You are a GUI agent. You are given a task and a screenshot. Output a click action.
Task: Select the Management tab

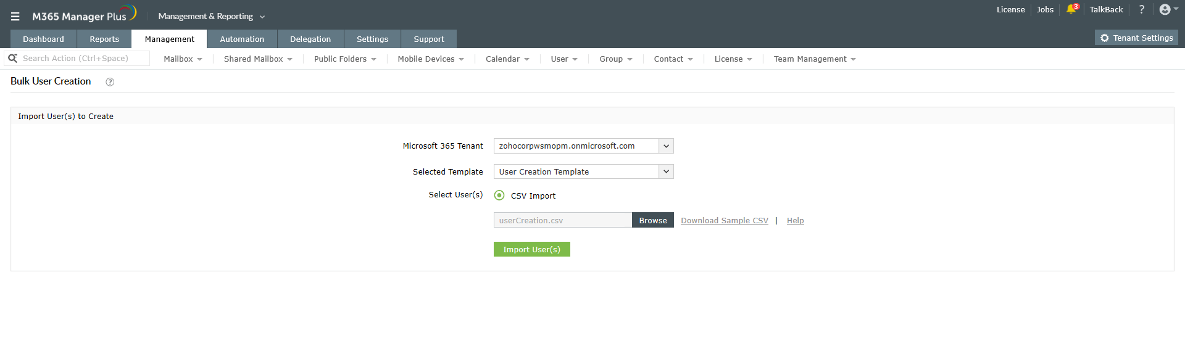tap(169, 39)
